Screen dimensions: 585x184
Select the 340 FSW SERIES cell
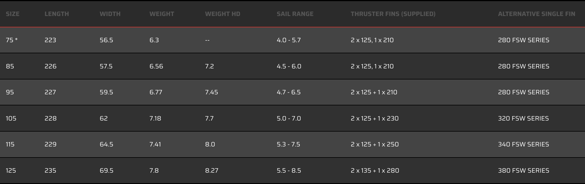coord(523,144)
